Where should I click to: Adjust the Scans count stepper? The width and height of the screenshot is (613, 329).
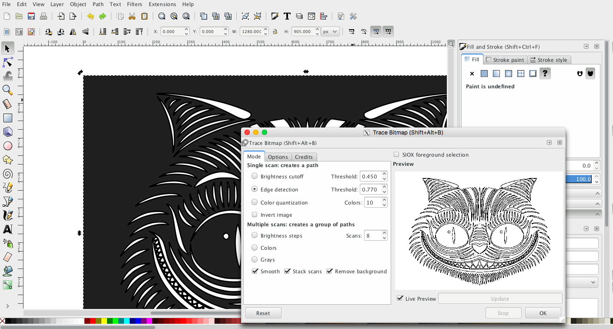(384, 235)
